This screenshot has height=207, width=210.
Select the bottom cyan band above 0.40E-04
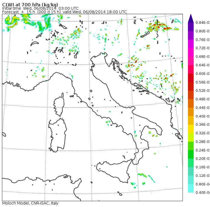[x=191, y=188]
